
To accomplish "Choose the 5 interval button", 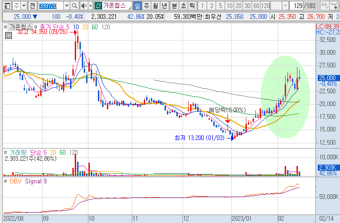I will 220,6.
